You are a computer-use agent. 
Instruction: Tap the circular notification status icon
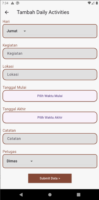(18, 3)
